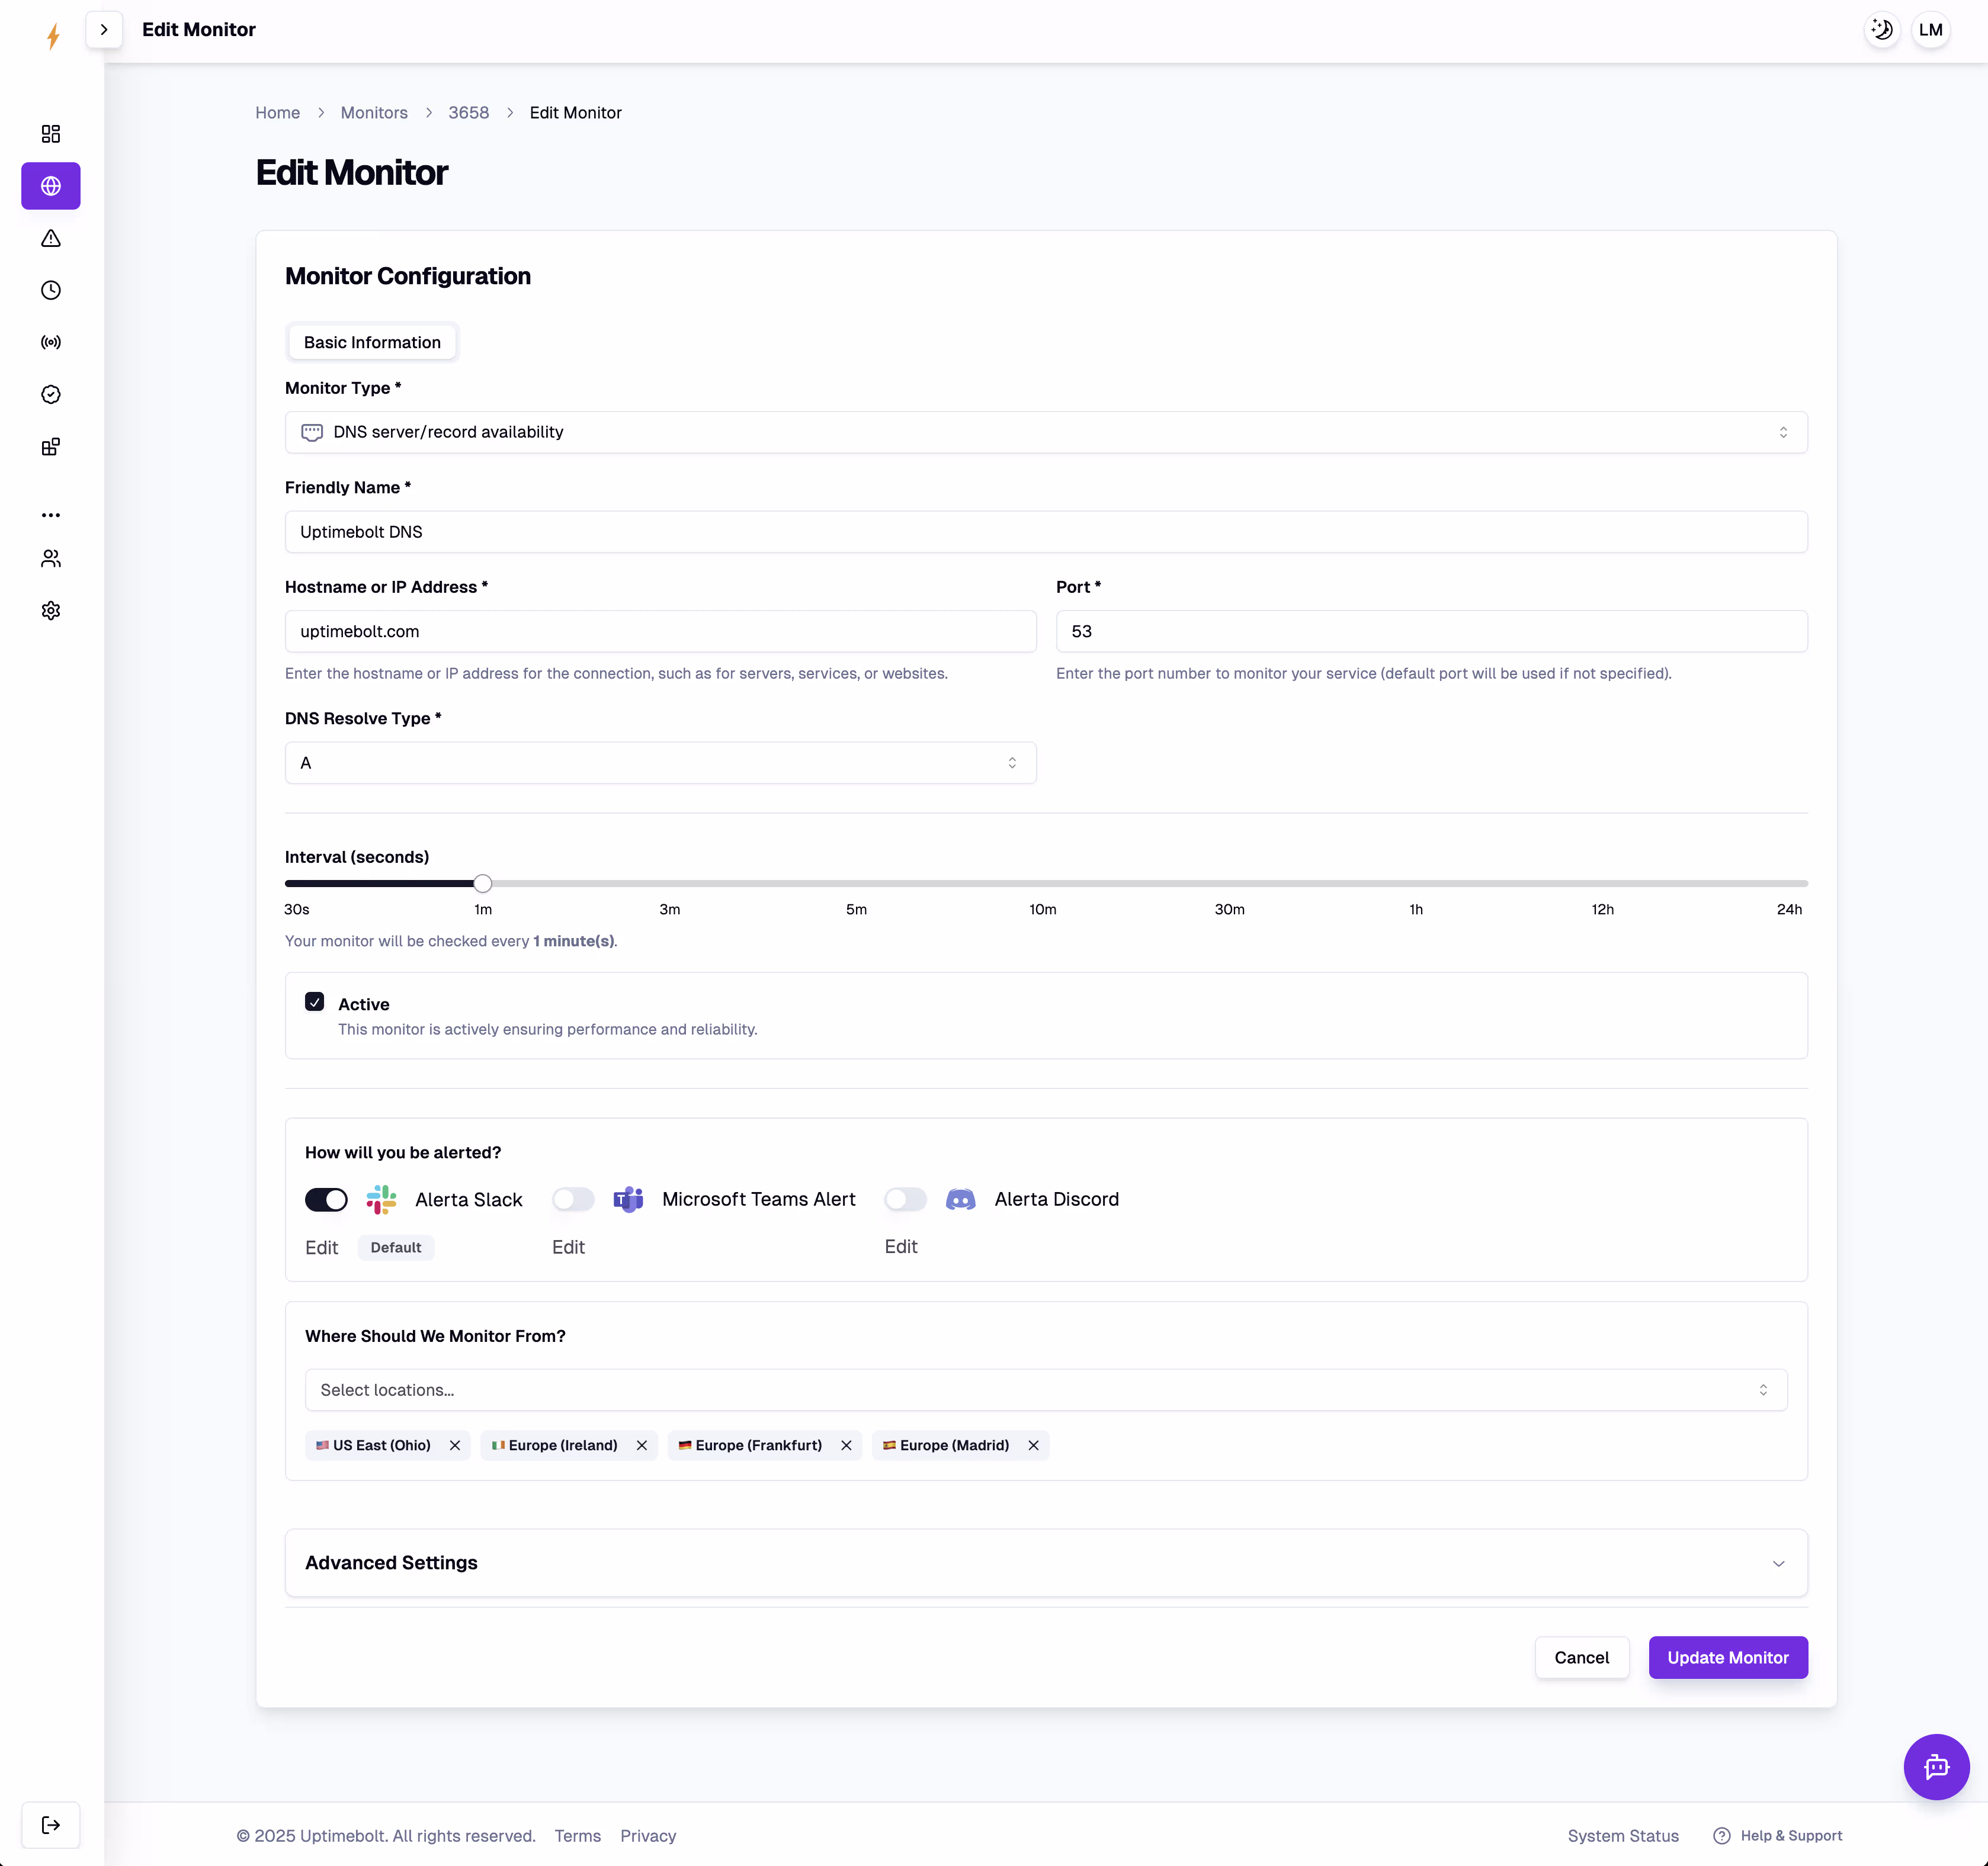Image resolution: width=1988 pixels, height=1866 pixels.
Task: Open the dashboard grid icon in sidebar
Action: tap(51, 134)
